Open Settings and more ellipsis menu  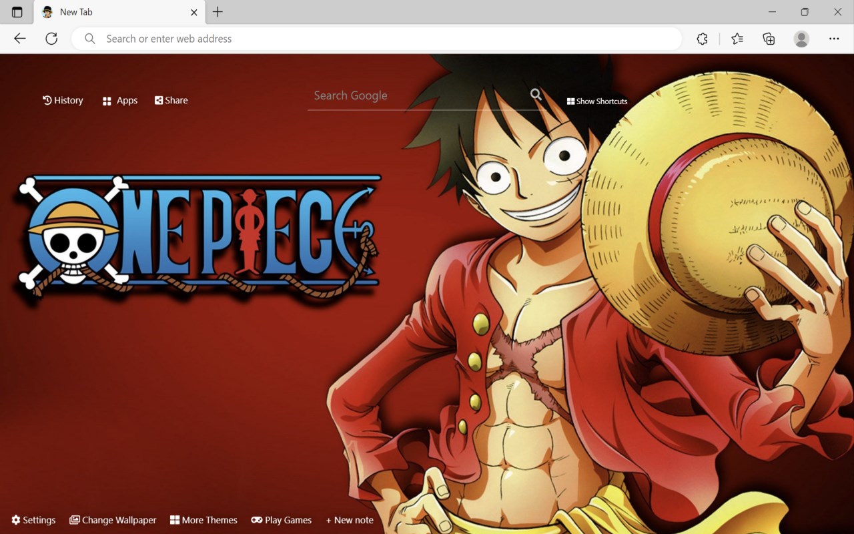point(834,39)
